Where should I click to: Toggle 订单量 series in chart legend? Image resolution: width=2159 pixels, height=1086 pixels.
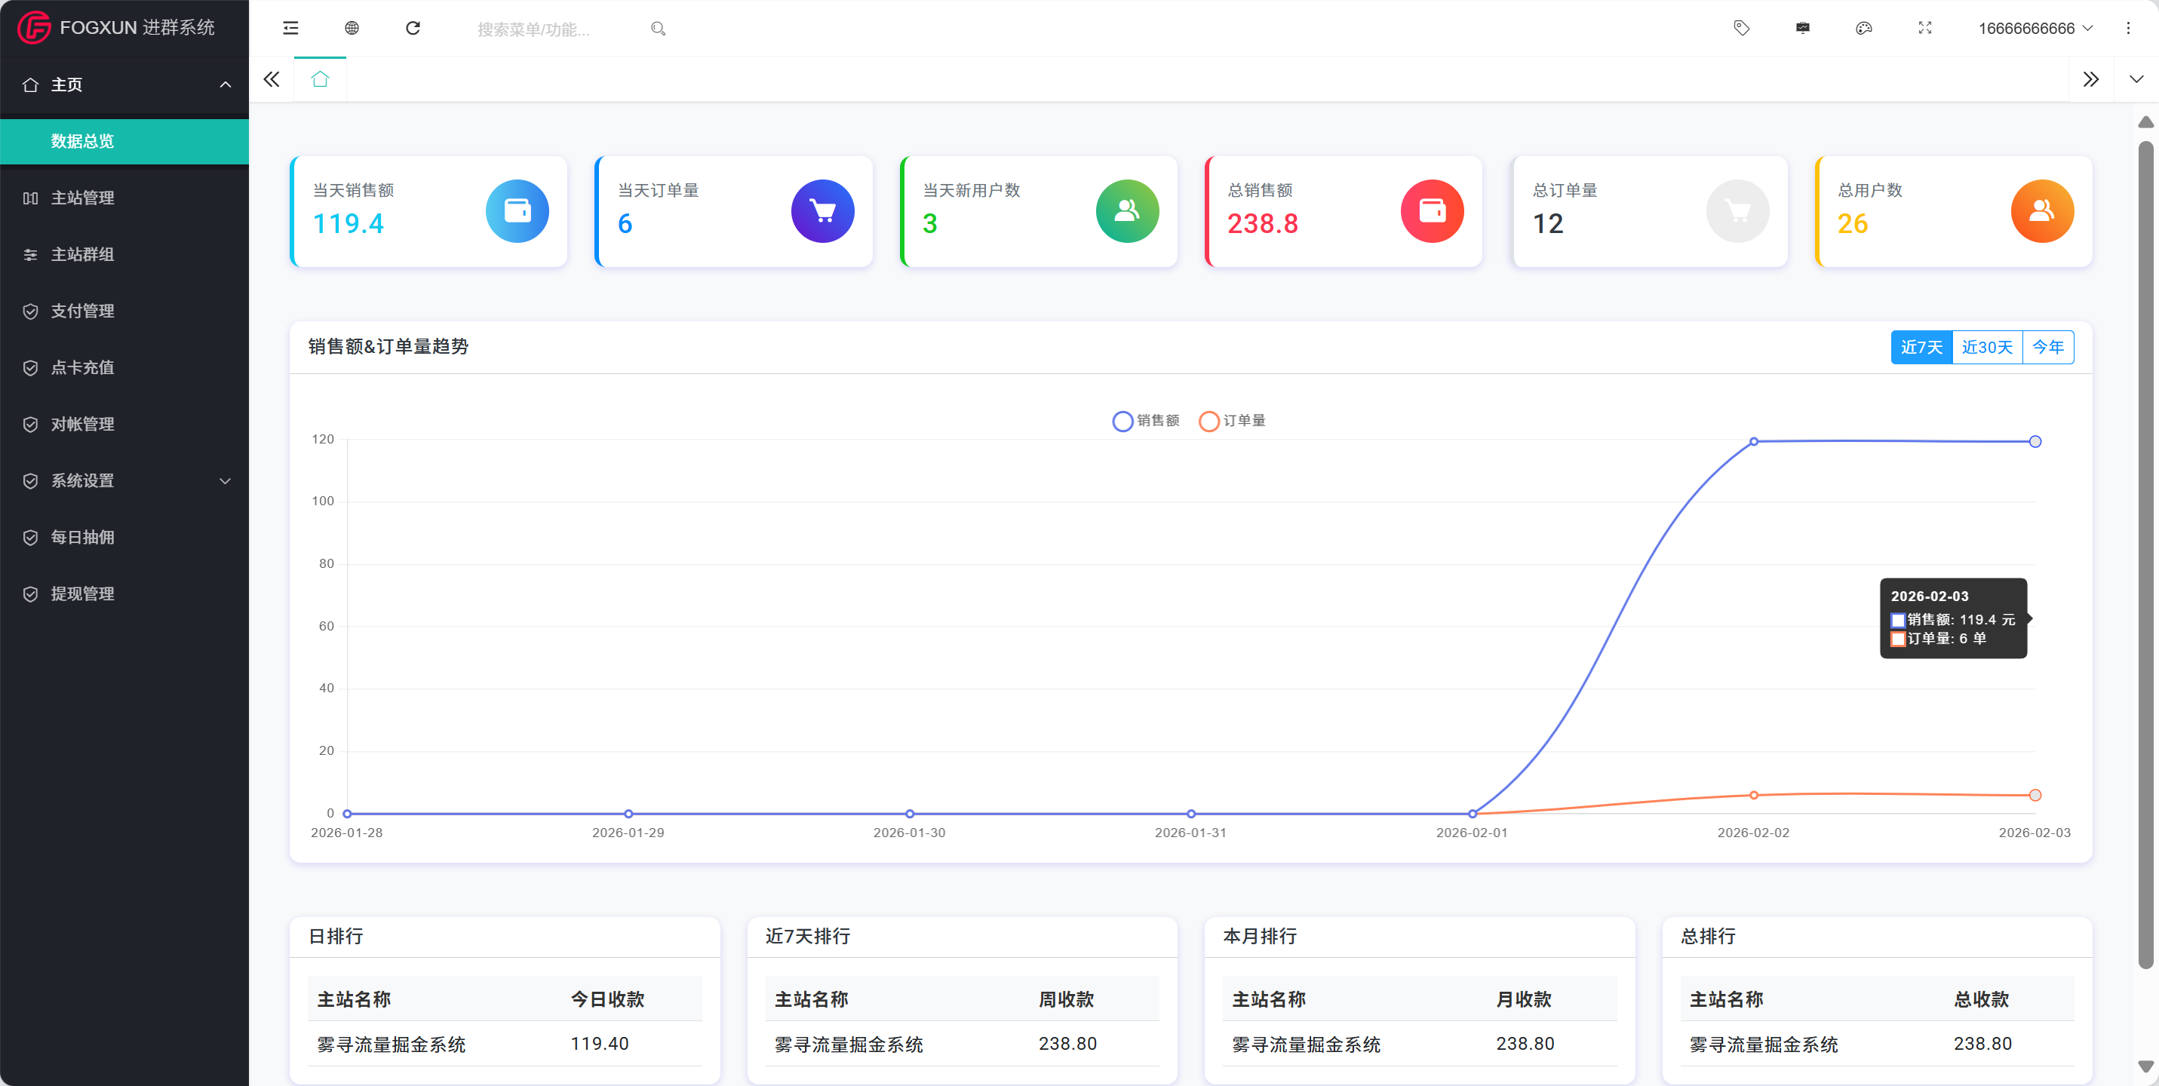tap(1232, 421)
